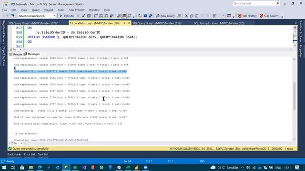Click the Paste icon in toolbar
Screen dimensions: 305x171
(197, 16)
